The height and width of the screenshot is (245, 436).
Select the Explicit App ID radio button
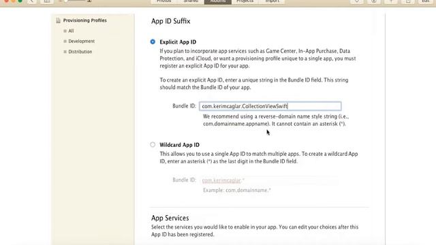click(x=153, y=42)
